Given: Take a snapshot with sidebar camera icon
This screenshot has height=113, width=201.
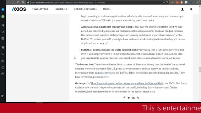Looking at the screenshot, I should [x=3, y=38].
